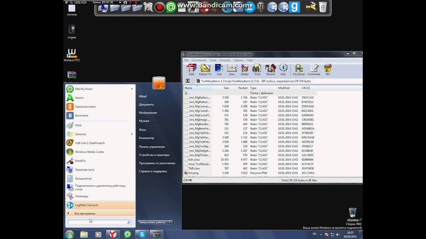Extract archive with the Extract To icon

pos(205,70)
